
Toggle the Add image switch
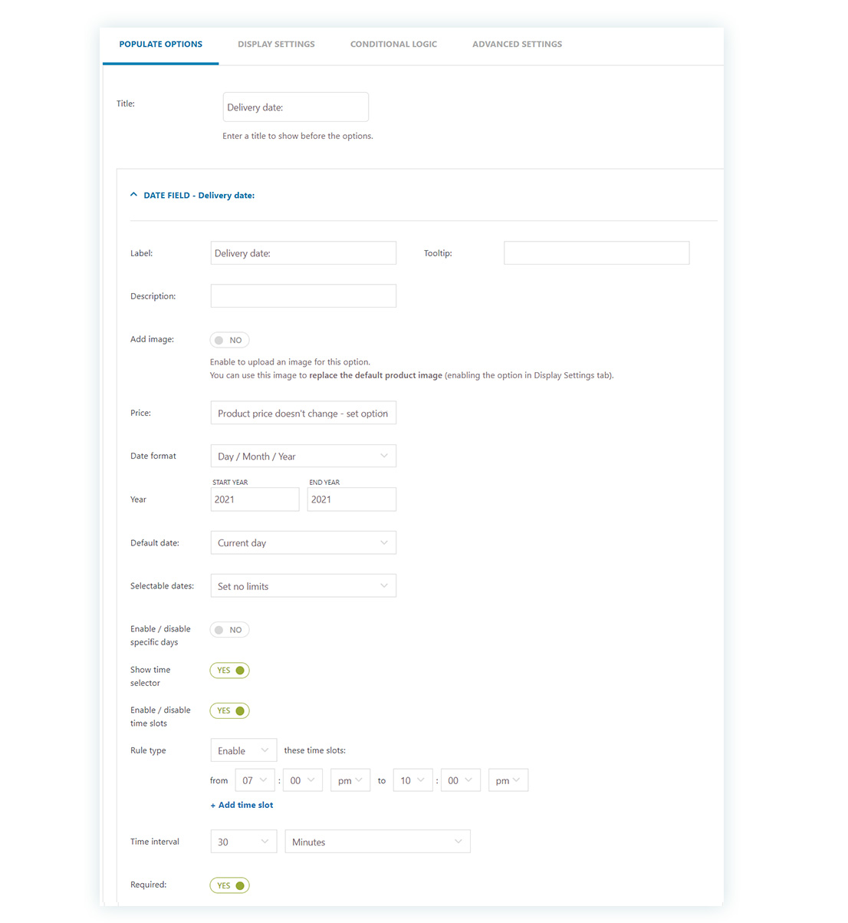point(229,340)
